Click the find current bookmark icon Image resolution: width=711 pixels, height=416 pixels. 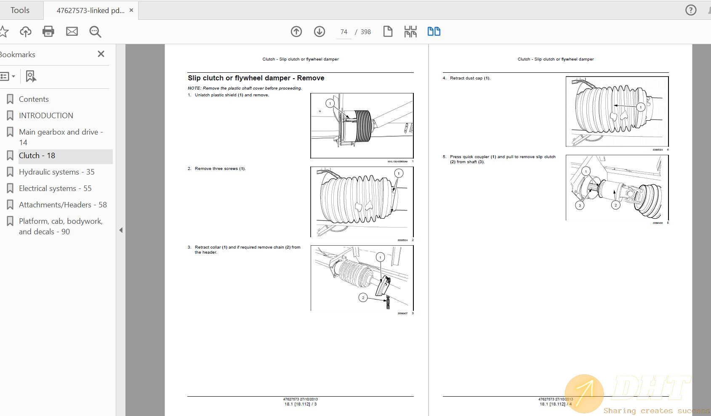point(31,77)
